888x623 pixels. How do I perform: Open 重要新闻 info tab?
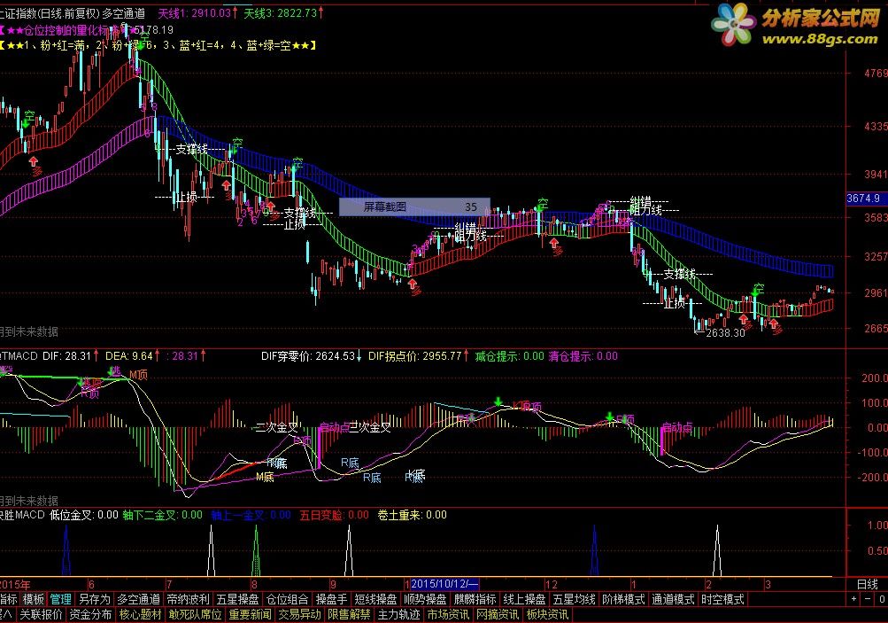tap(250, 614)
